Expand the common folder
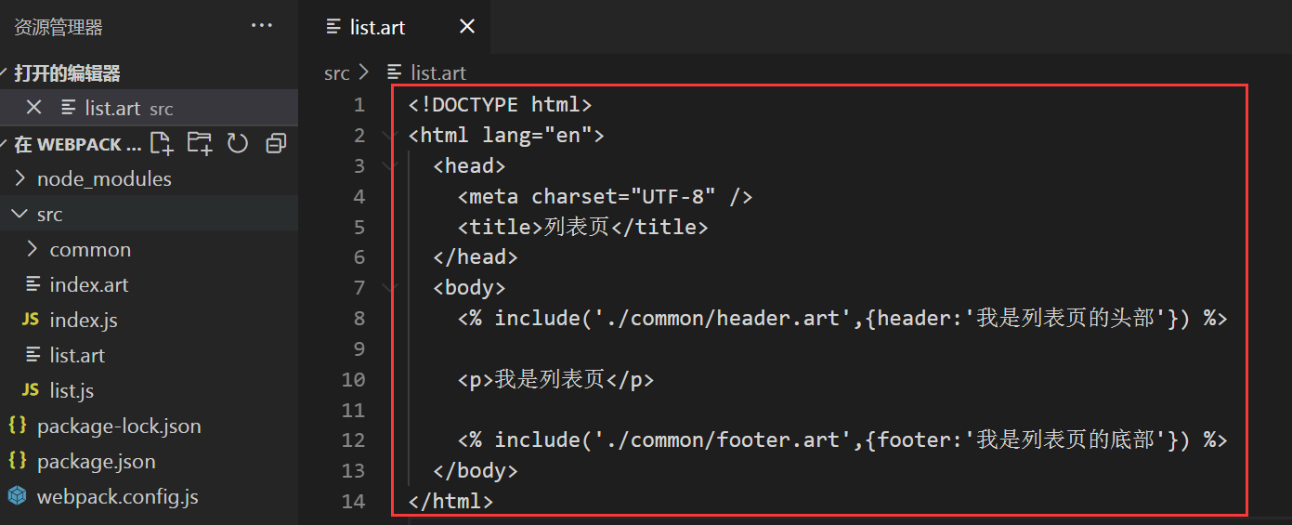 pyautogui.click(x=89, y=249)
